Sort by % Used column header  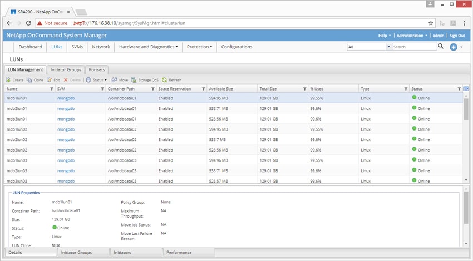pos(317,89)
